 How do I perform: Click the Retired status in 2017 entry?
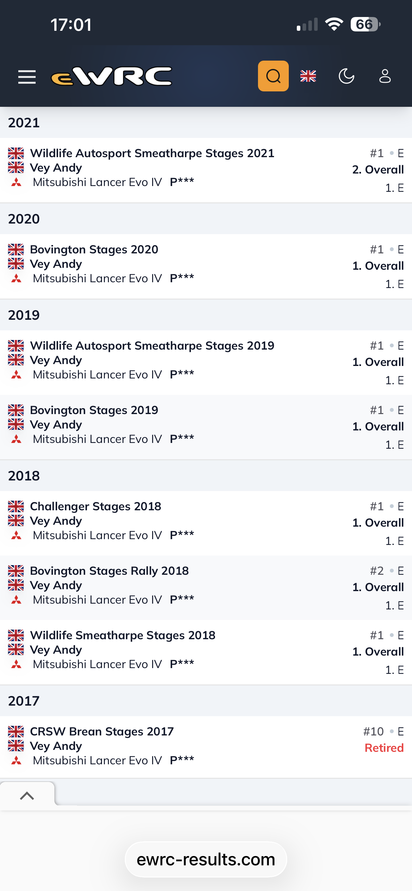(x=384, y=748)
